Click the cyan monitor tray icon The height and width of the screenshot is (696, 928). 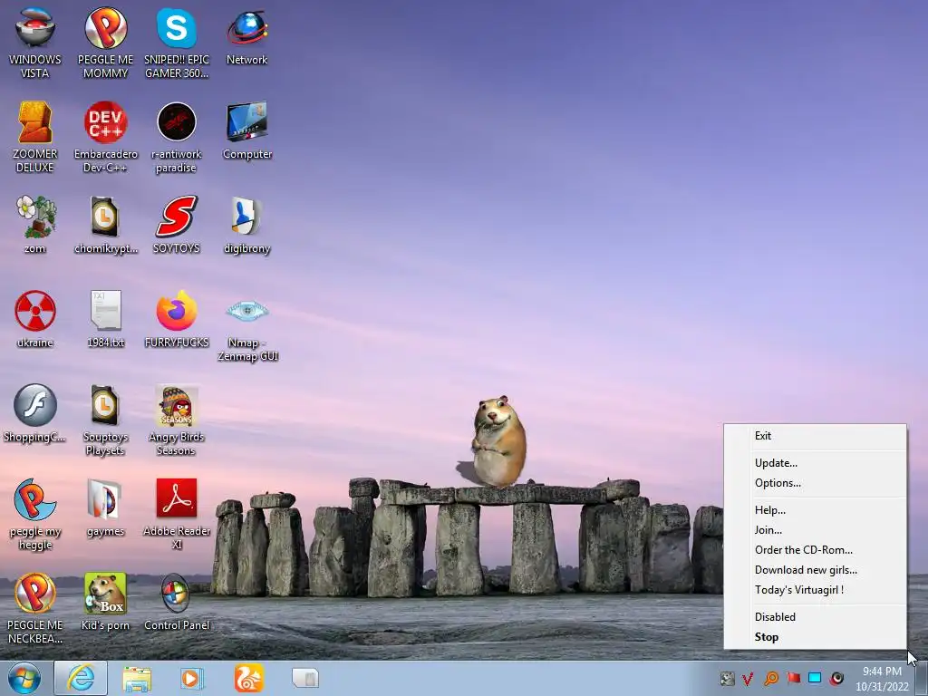(x=815, y=678)
